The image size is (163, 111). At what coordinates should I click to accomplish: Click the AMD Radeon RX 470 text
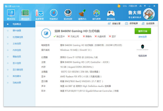(81, 77)
